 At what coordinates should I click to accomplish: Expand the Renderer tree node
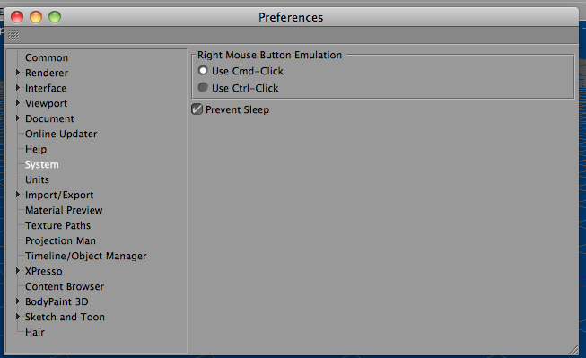(x=18, y=73)
